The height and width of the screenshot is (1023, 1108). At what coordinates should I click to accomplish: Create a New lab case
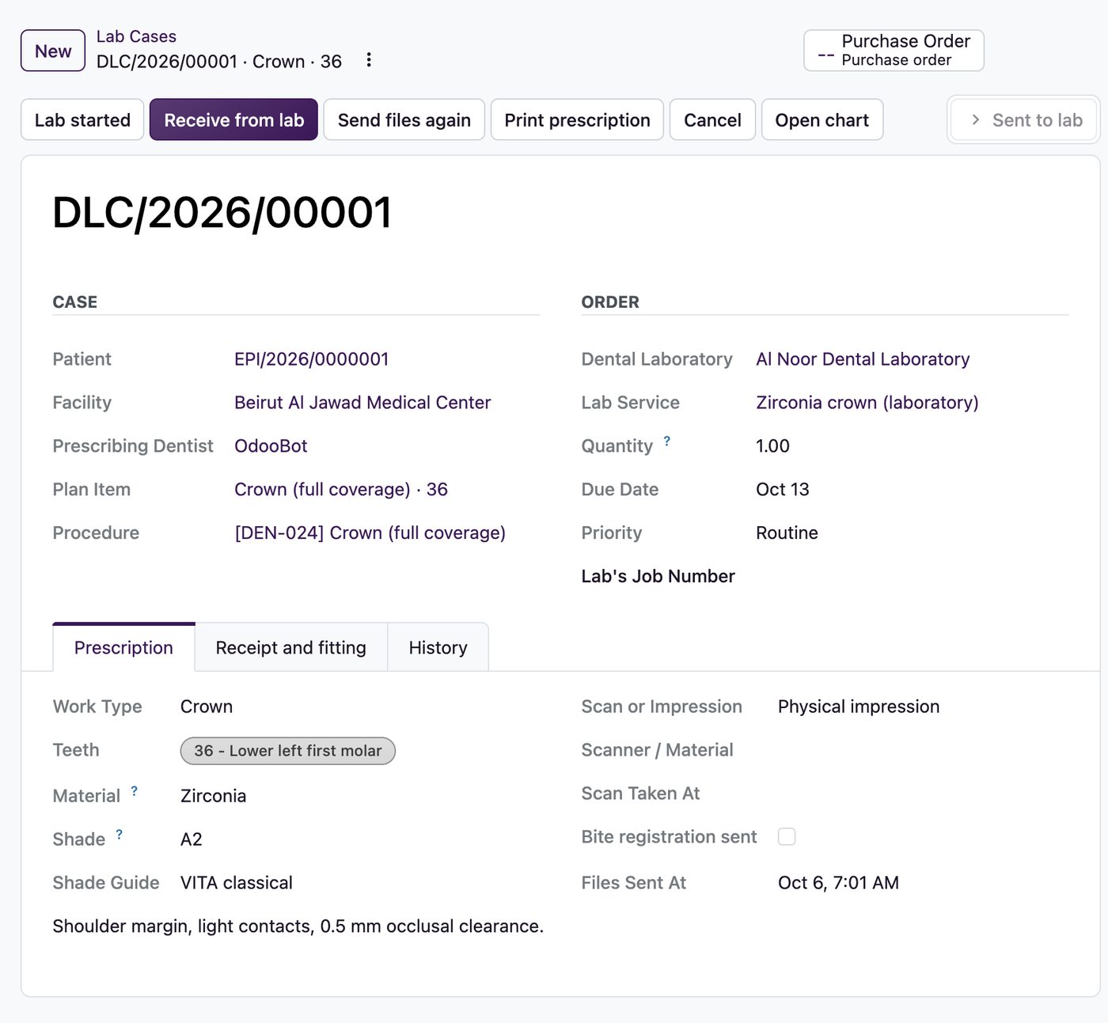click(53, 51)
